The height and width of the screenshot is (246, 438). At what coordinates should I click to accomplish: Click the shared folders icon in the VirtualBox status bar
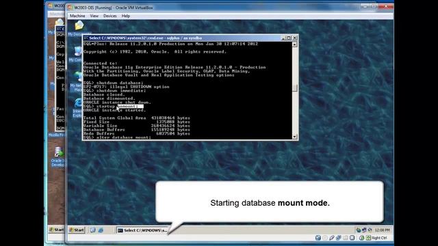[x=345, y=238]
